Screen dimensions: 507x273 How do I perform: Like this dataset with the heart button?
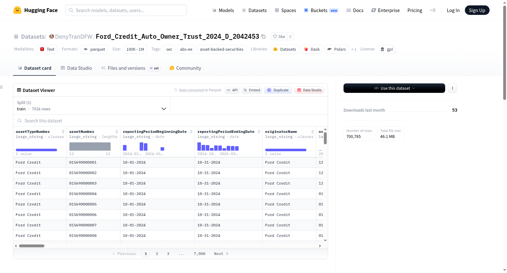279,36
